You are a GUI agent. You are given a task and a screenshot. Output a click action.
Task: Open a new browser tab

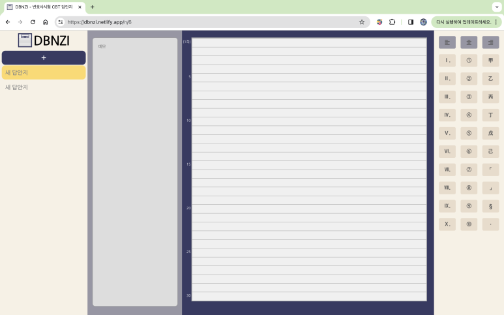[92, 7]
